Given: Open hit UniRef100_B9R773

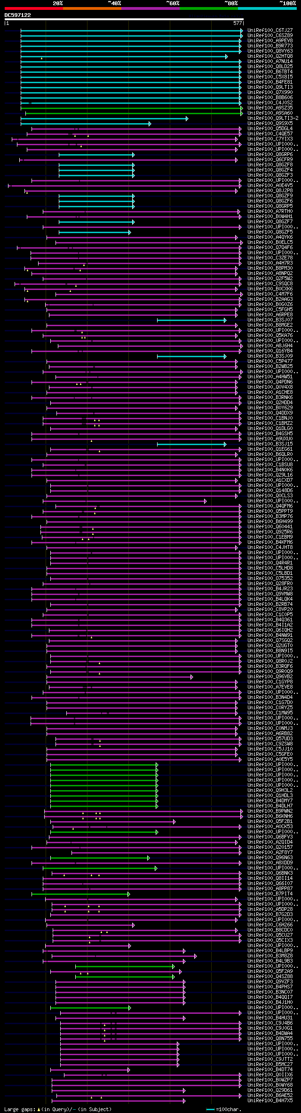Looking at the screenshot, I should (x=270, y=46).
